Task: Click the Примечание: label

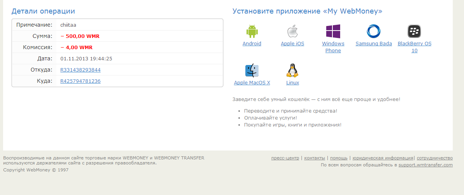Action: pos(34,25)
